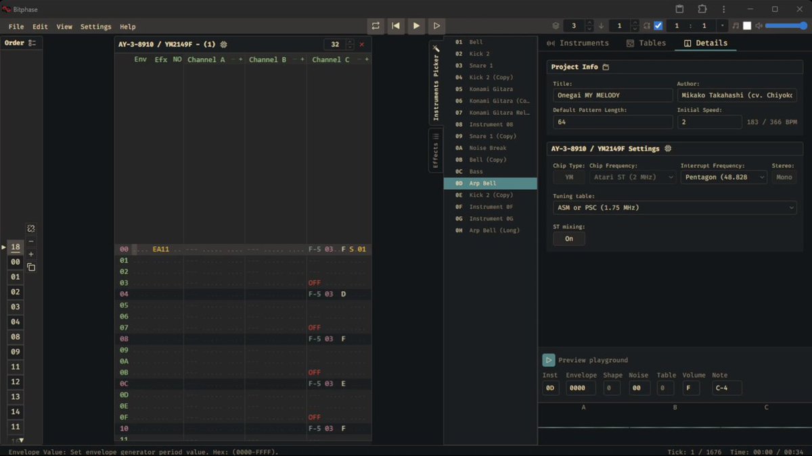Image resolution: width=812 pixels, height=456 pixels.
Task: Open three-dot menu in title bar
Action: [x=724, y=9]
